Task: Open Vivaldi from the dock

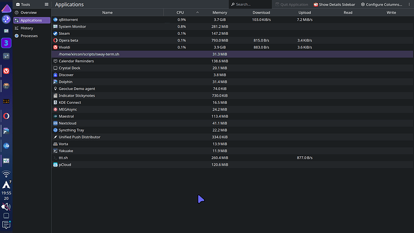Action: tap(7, 71)
